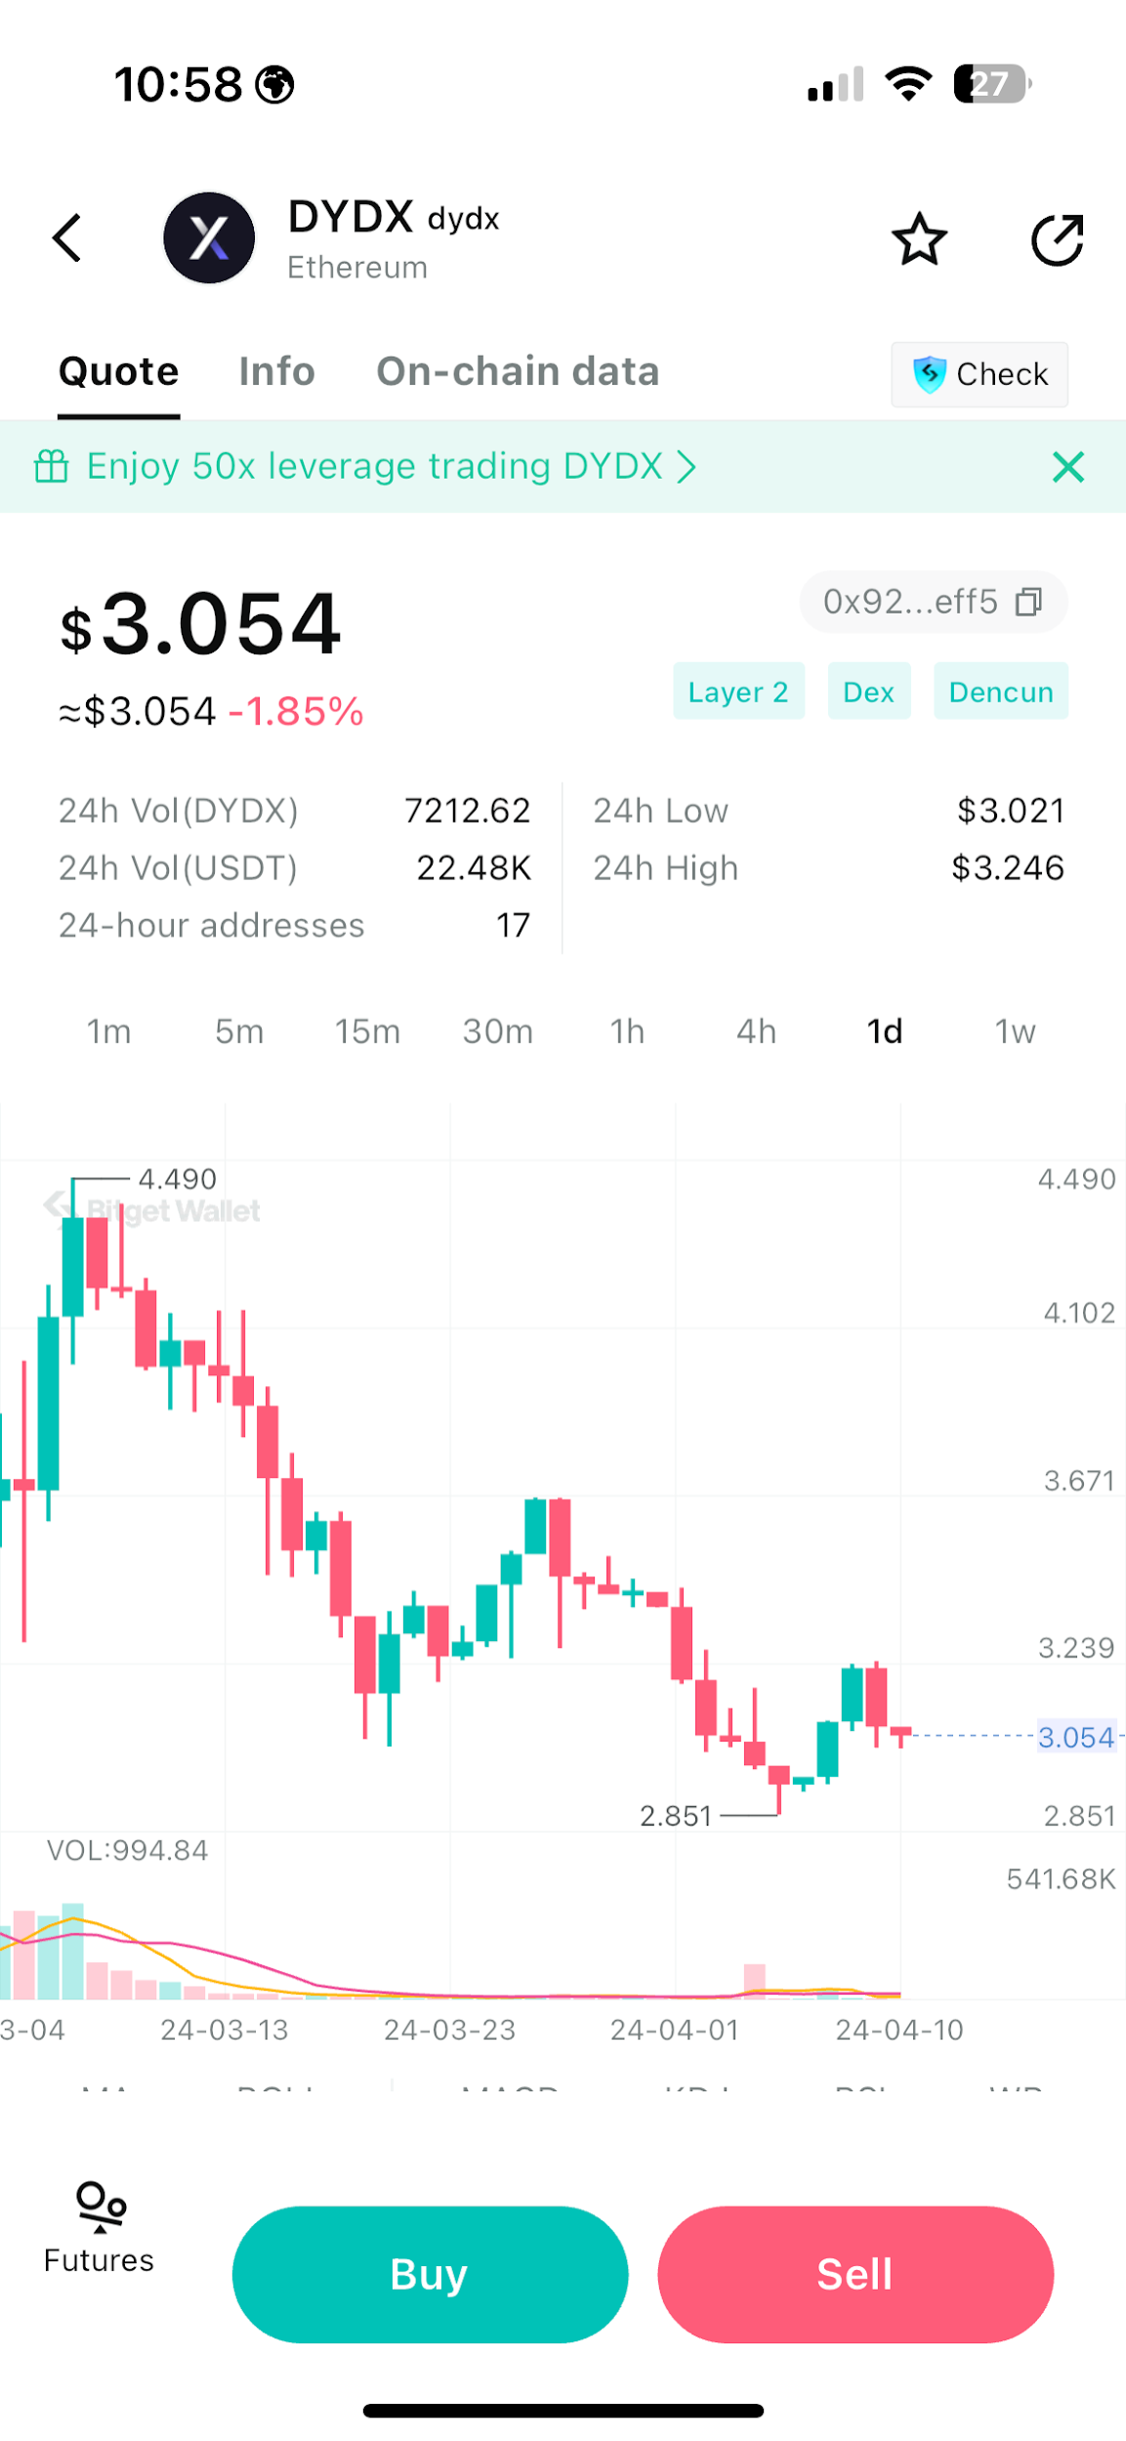Open the security Check shield button

(980, 374)
